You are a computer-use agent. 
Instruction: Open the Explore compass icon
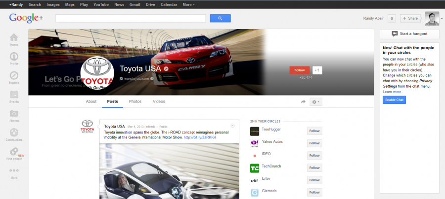click(x=14, y=75)
